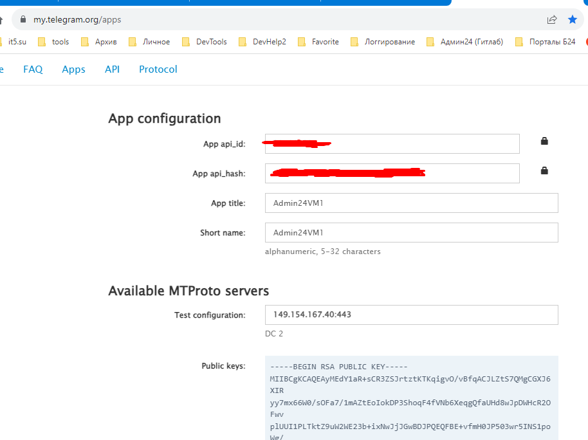Click the blue bookmark star icon
Screen dimensions: 588x440
tap(573, 19)
